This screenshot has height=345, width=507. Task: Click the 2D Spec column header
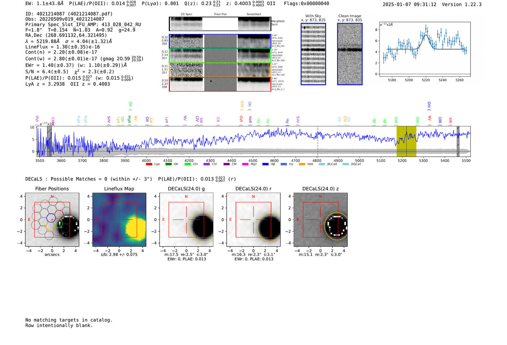(187, 14)
